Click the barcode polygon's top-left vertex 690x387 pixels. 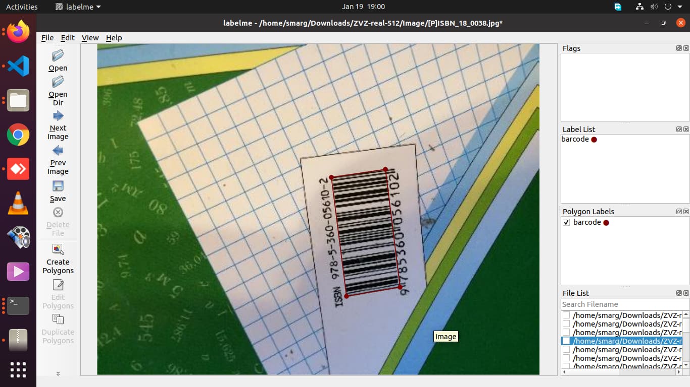(x=331, y=177)
